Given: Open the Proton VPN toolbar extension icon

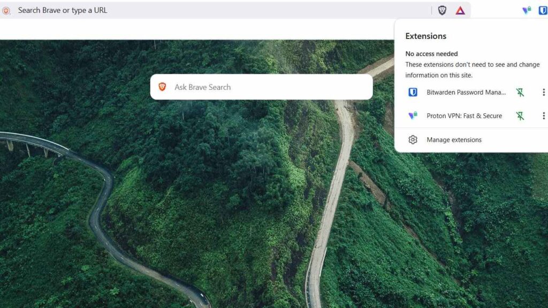Looking at the screenshot, I should point(527,10).
